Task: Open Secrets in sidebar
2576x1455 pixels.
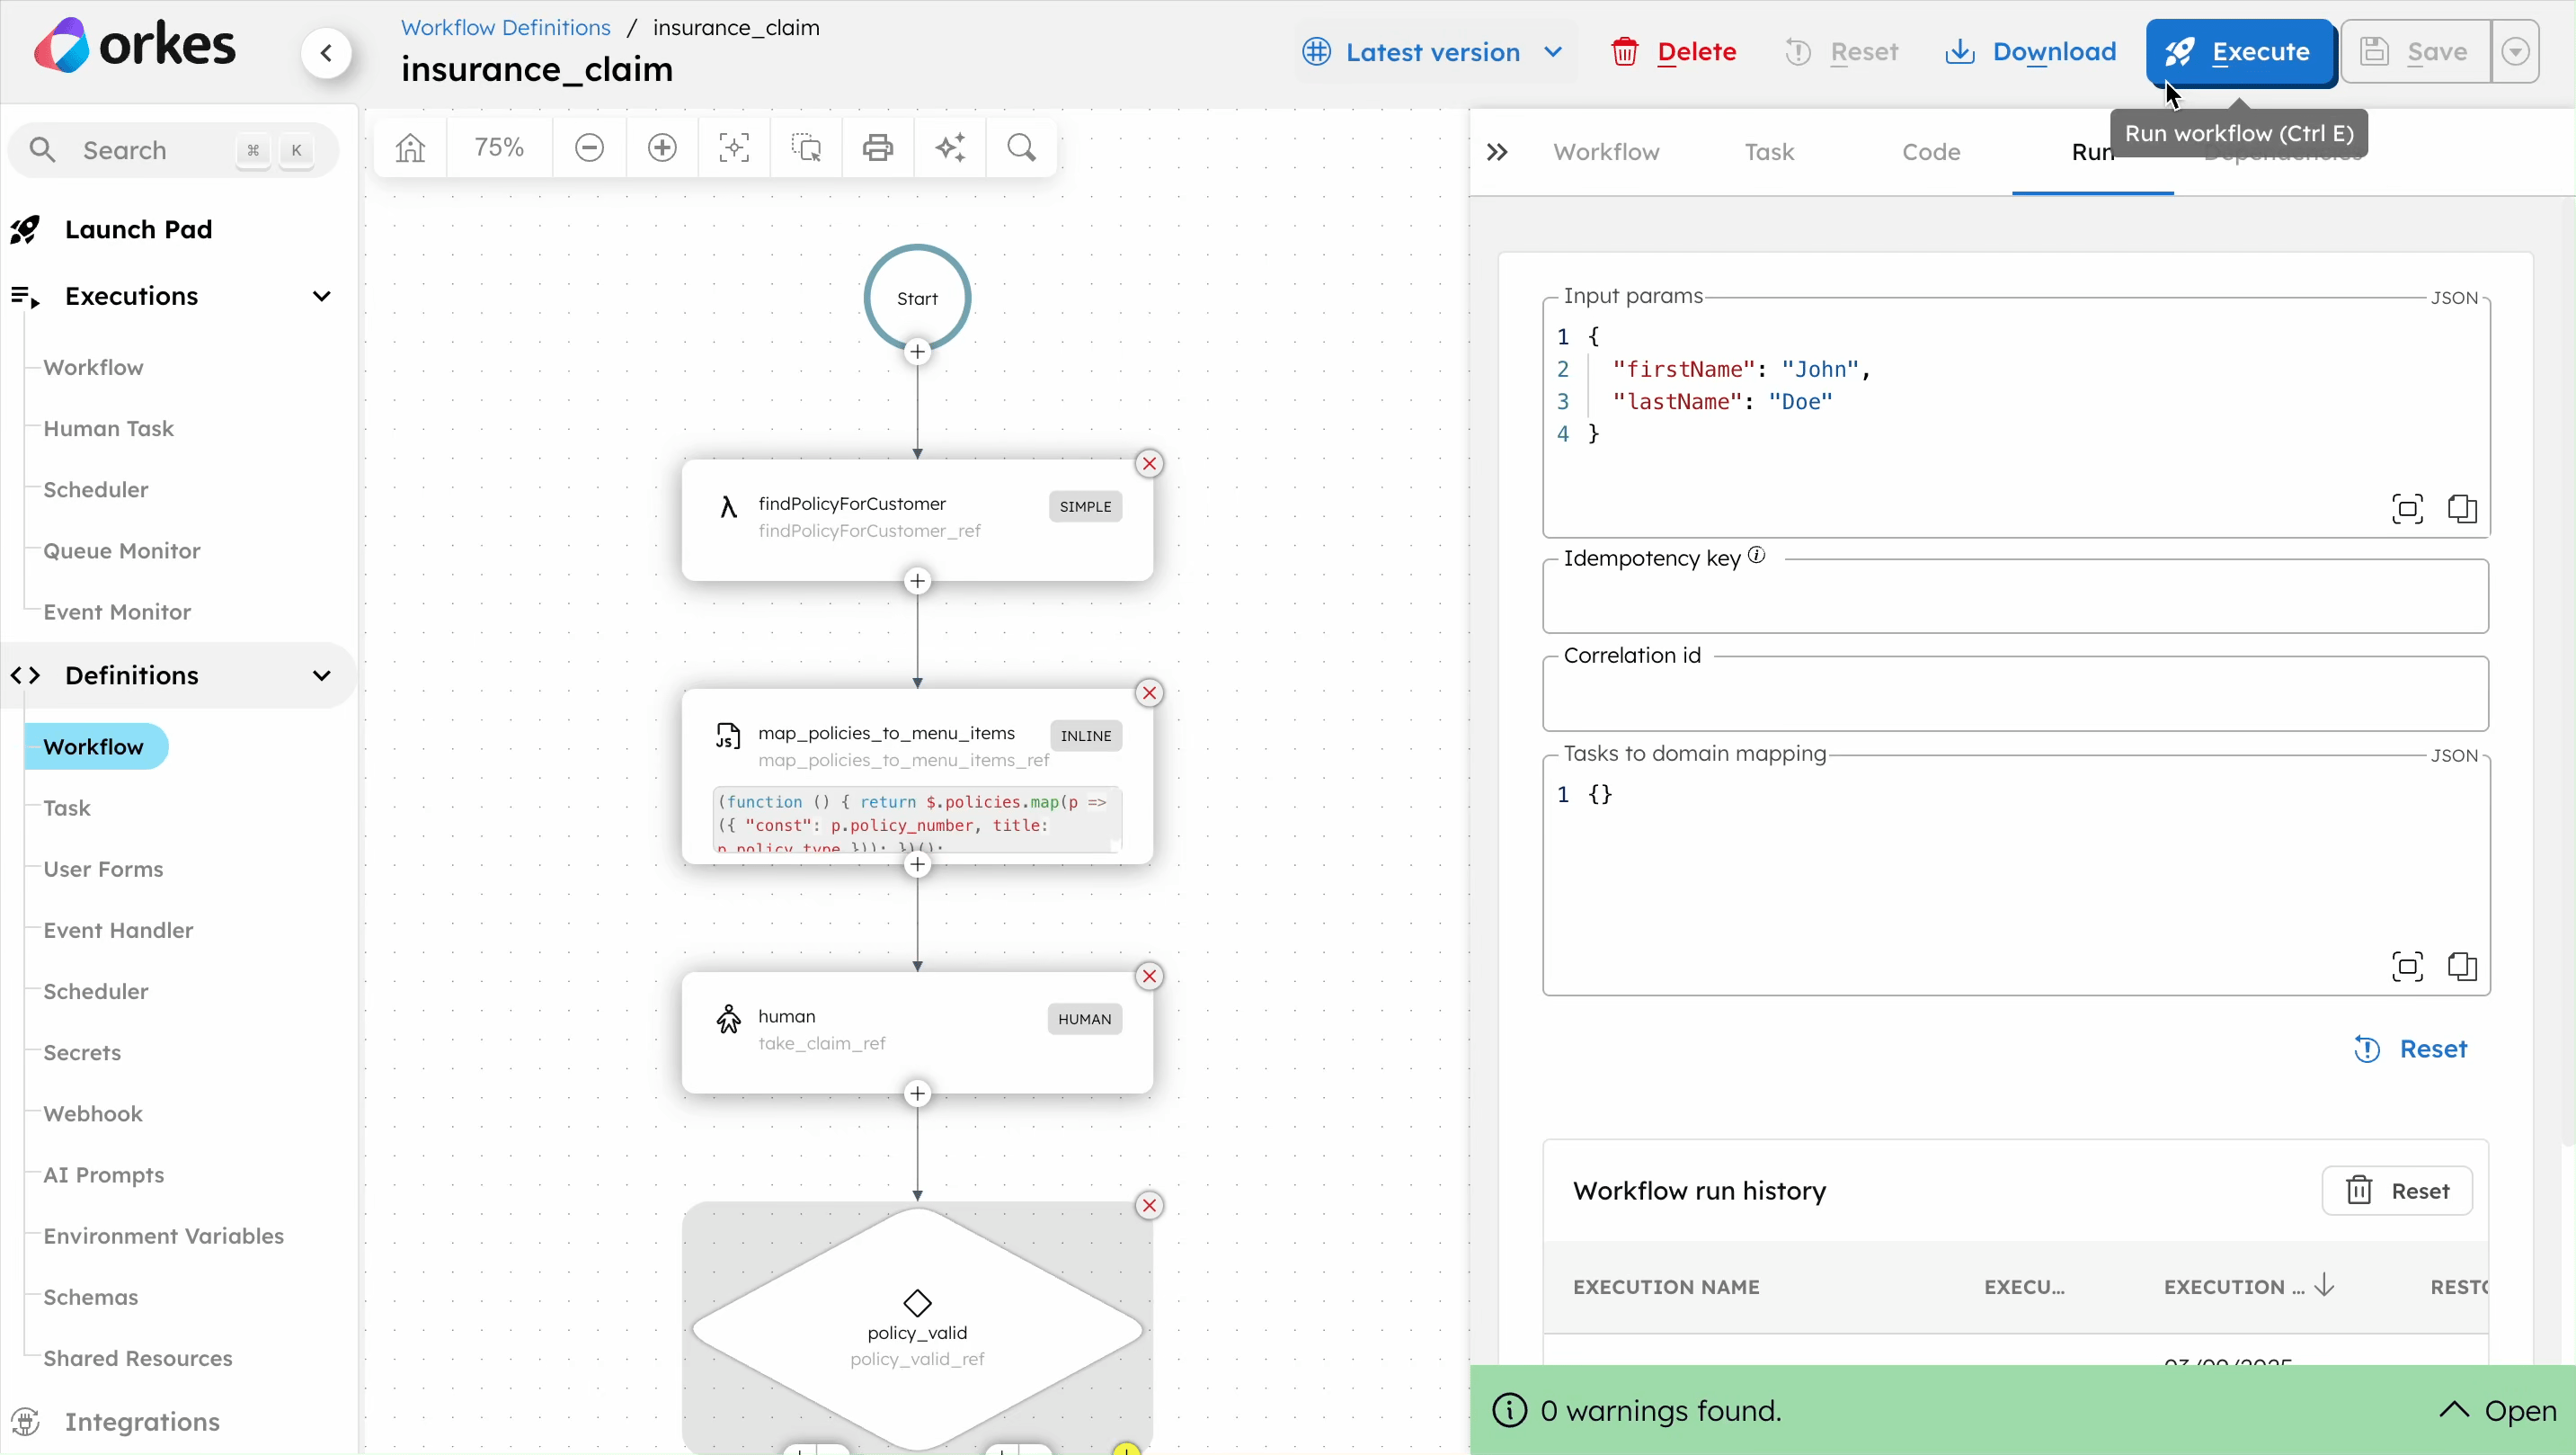Action: point(82,1052)
